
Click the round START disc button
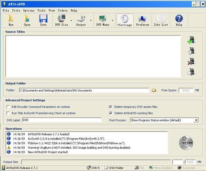(x=186, y=143)
